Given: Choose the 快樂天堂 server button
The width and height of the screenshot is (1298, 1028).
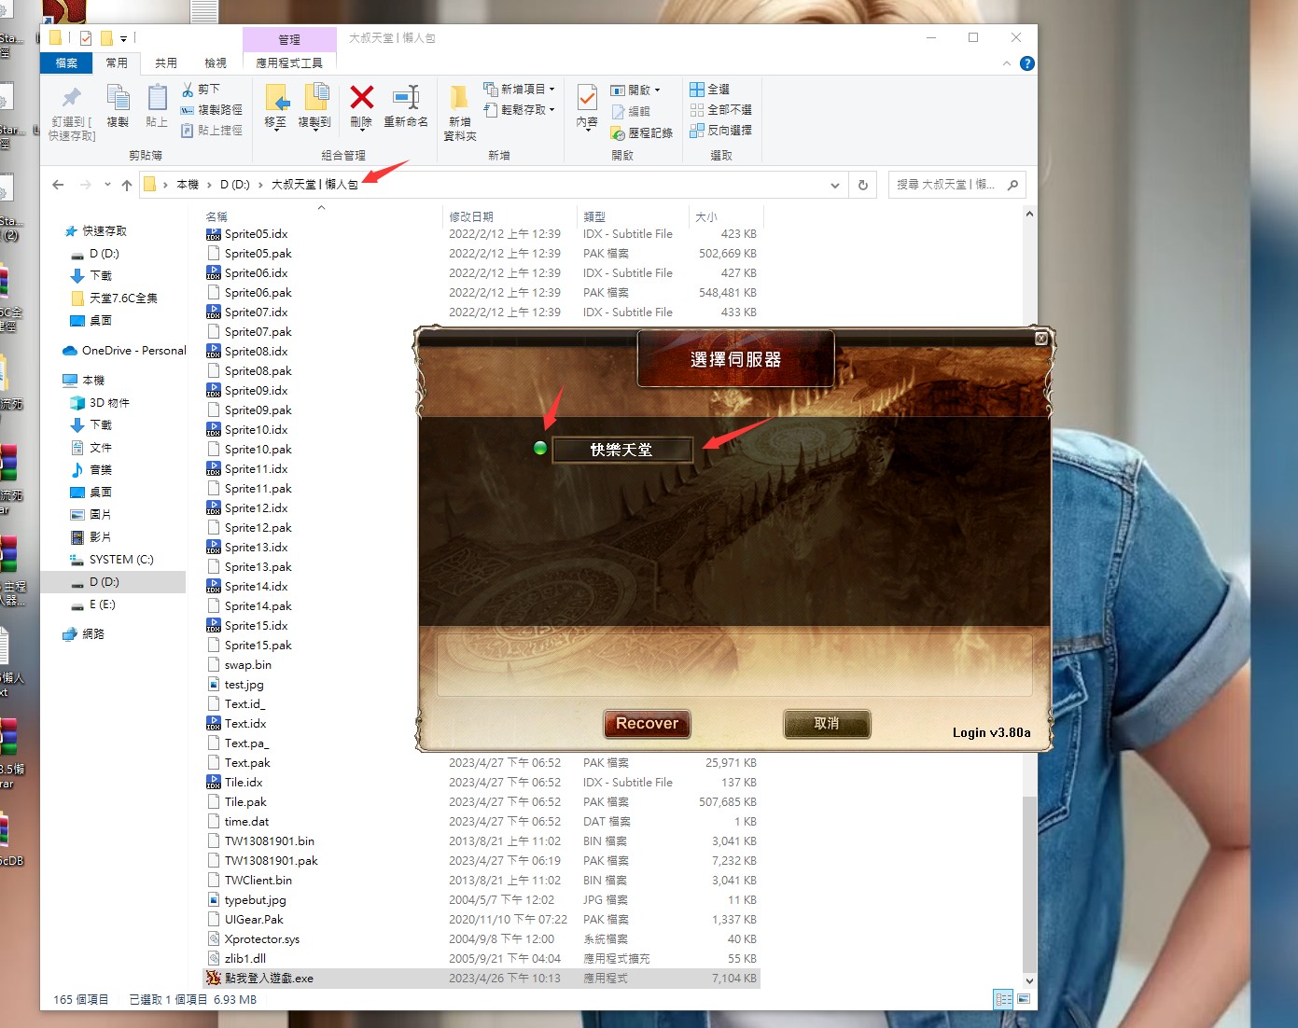Looking at the screenshot, I should (622, 450).
